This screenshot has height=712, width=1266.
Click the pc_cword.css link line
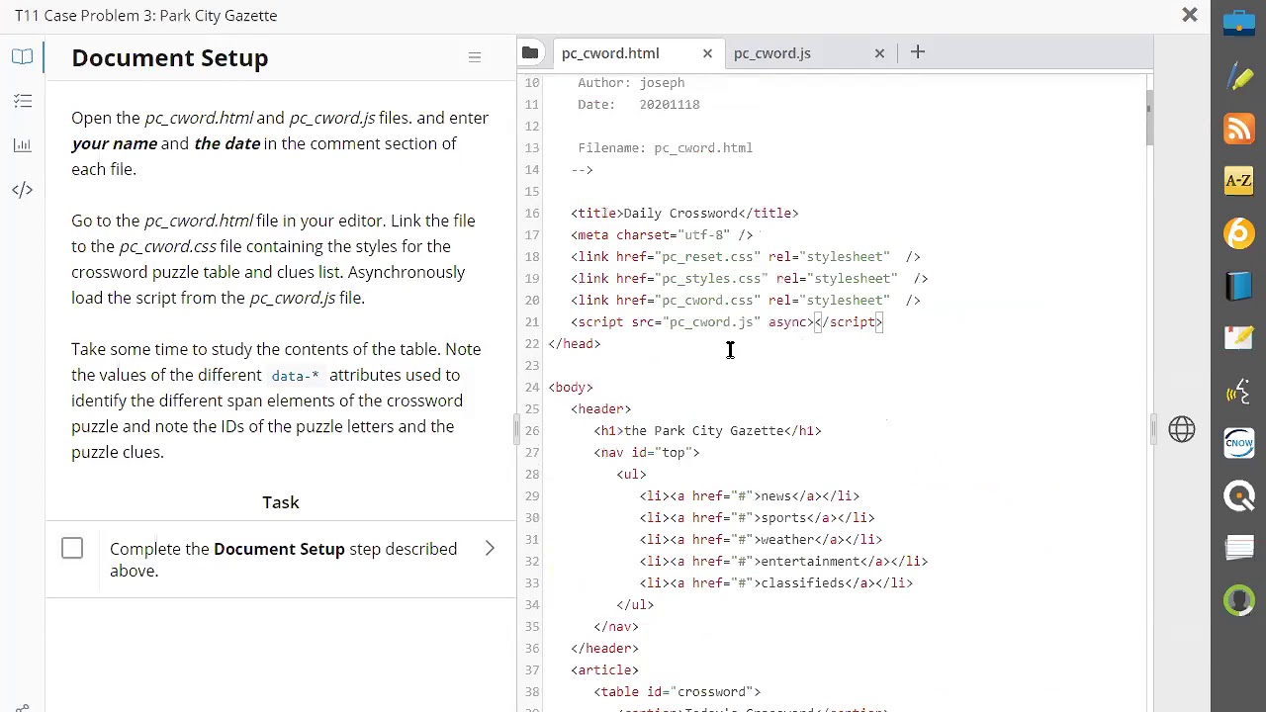pyautogui.click(x=746, y=301)
